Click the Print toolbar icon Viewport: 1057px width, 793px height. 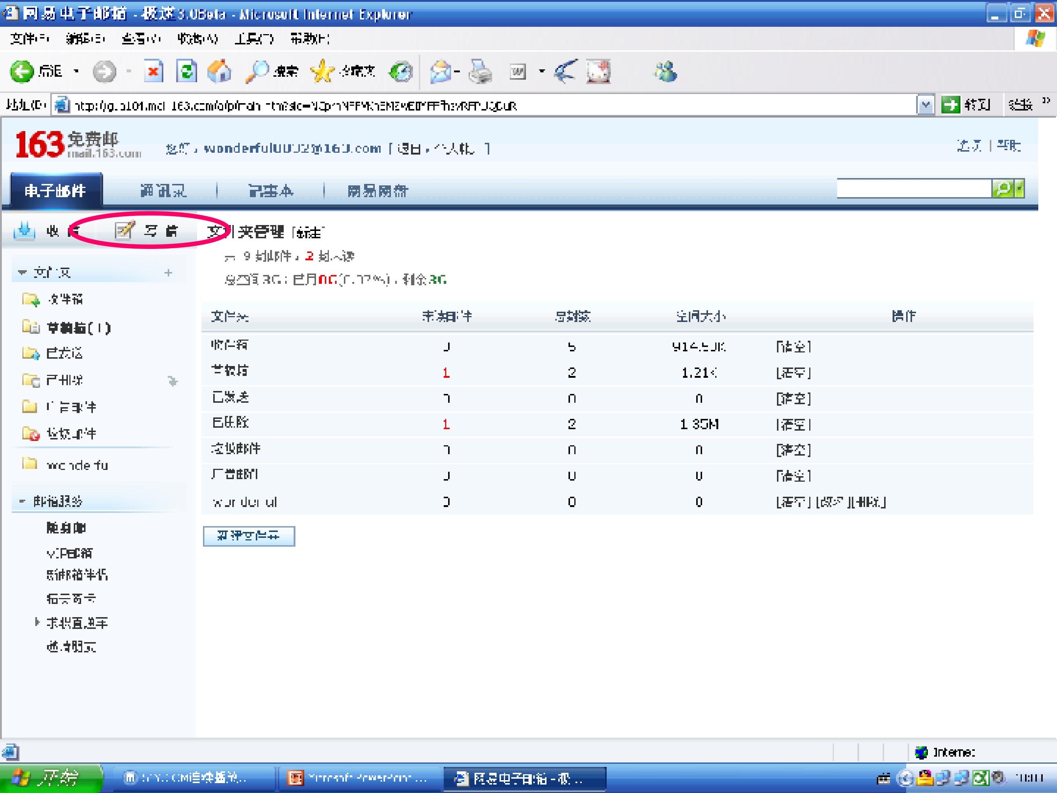pyautogui.click(x=480, y=72)
